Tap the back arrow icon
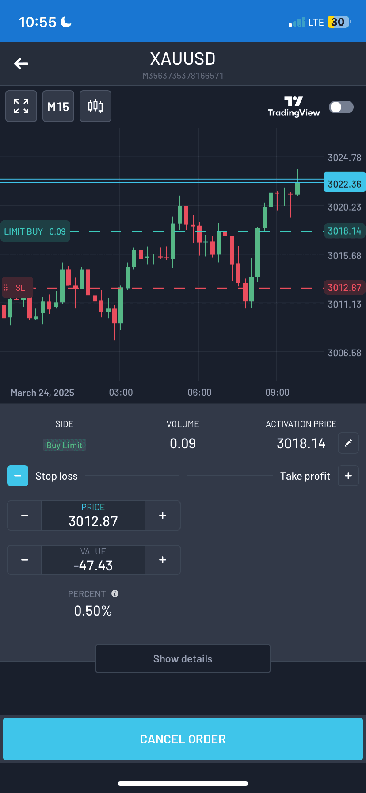Image resolution: width=366 pixels, height=793 pixels. tap(21, 64)
